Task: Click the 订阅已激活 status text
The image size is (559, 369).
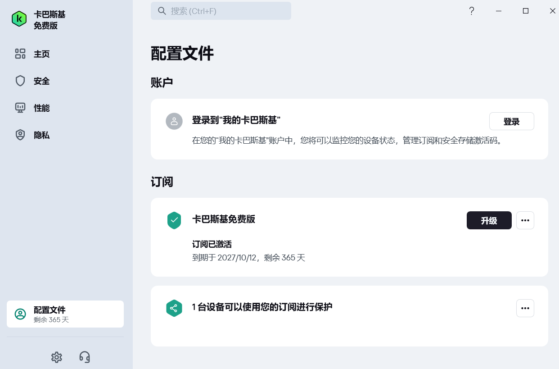Action: pos(212,244)
